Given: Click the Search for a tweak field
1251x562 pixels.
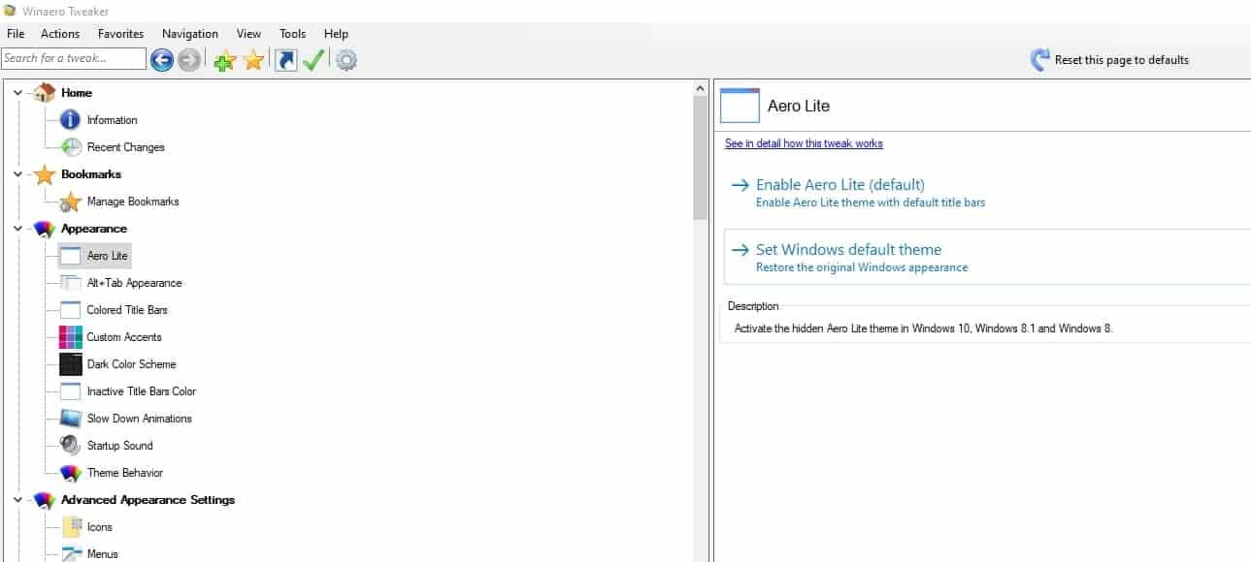Looking at the screenshot, I should click(74, 59).
